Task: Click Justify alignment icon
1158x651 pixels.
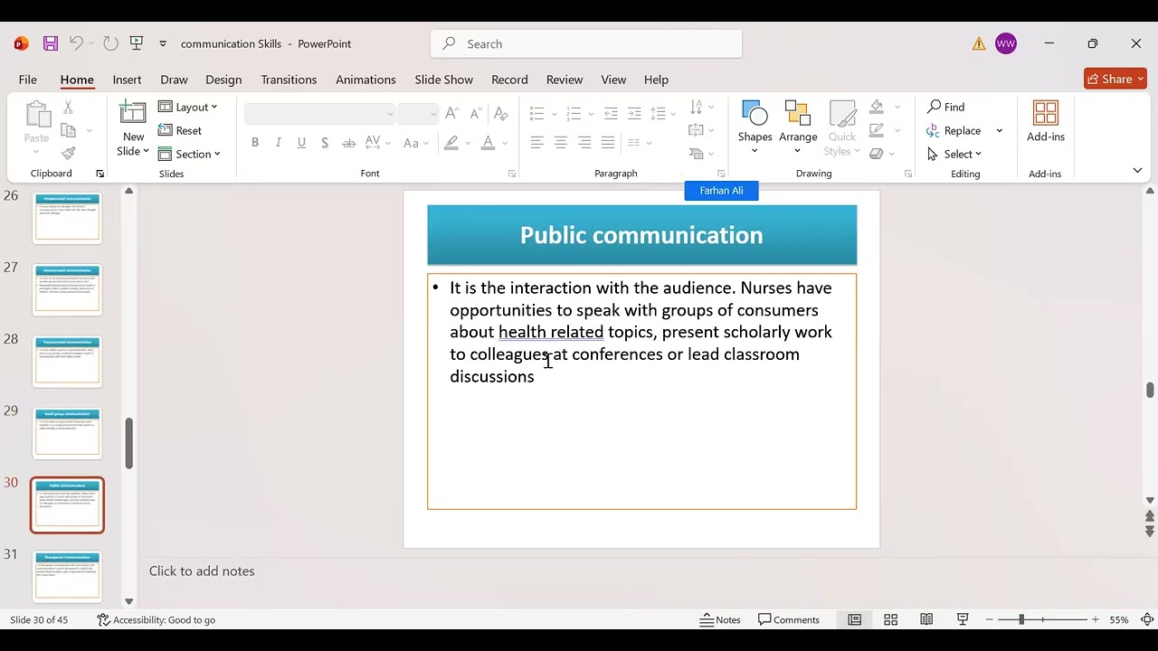Action: [608, 142]
